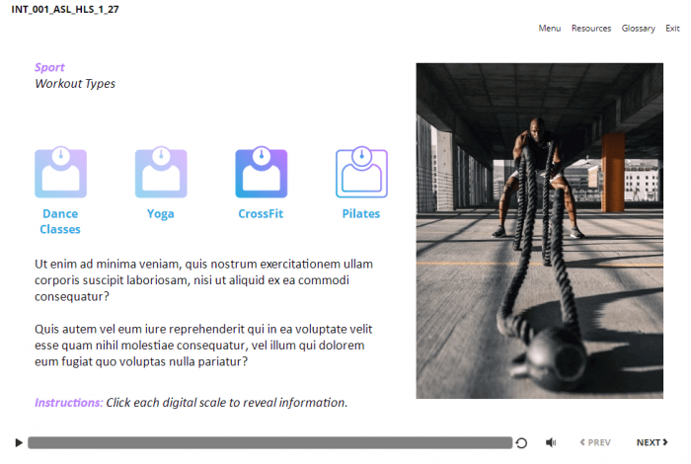Click the Dance Classes label text
Screen dimensions: 691x464
(x=60, y=221)
